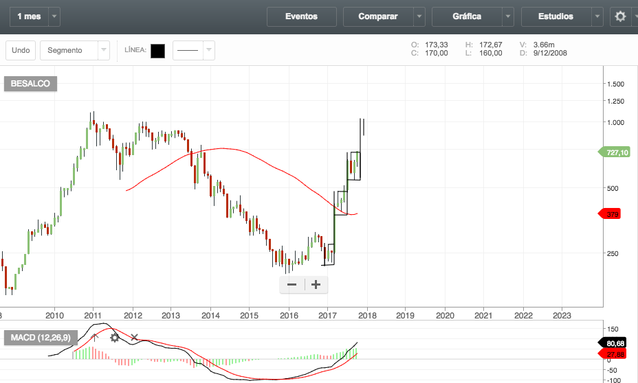Click the 2018 label on time axis
Viewport: 638px width, 383px height.
click(367, 316)
